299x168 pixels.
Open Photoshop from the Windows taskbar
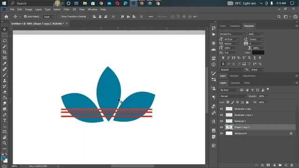[134, 3]
